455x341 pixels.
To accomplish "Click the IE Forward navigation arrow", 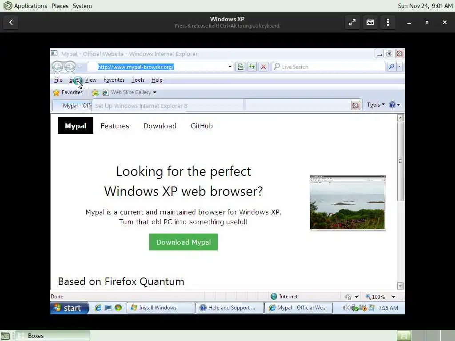I will coord(70,67).
